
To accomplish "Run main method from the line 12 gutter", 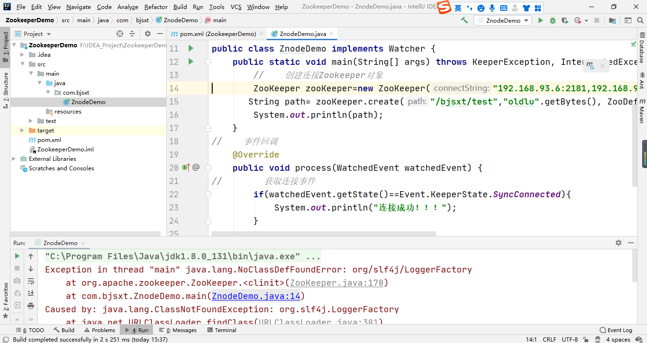I will coord(191,62).
